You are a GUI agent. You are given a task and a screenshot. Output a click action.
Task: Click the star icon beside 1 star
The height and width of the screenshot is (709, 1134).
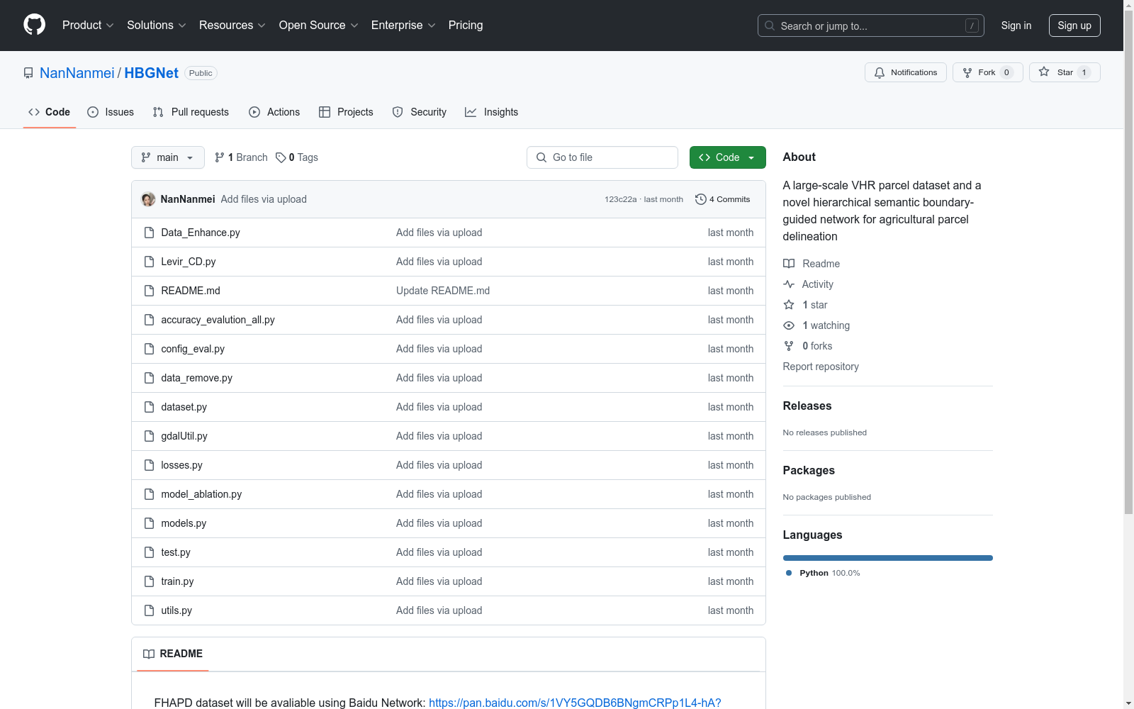(x=789, y=305)
